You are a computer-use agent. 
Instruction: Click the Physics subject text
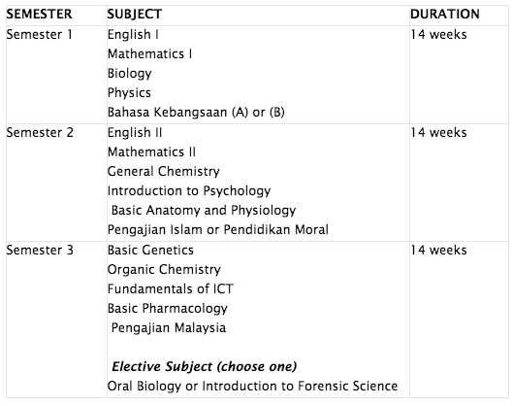(129, 92)
